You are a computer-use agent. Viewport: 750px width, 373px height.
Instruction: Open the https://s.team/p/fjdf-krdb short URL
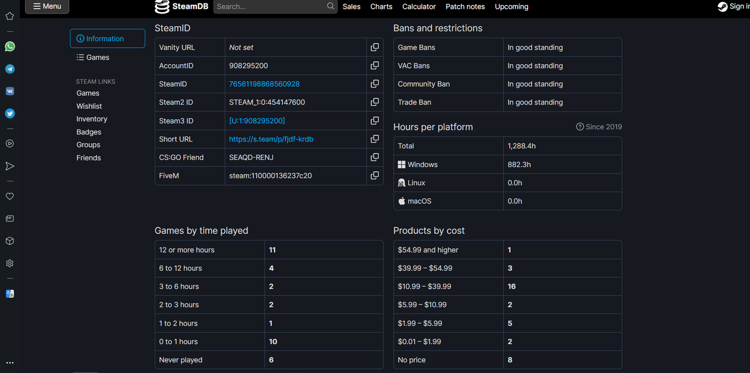[271, 139]
